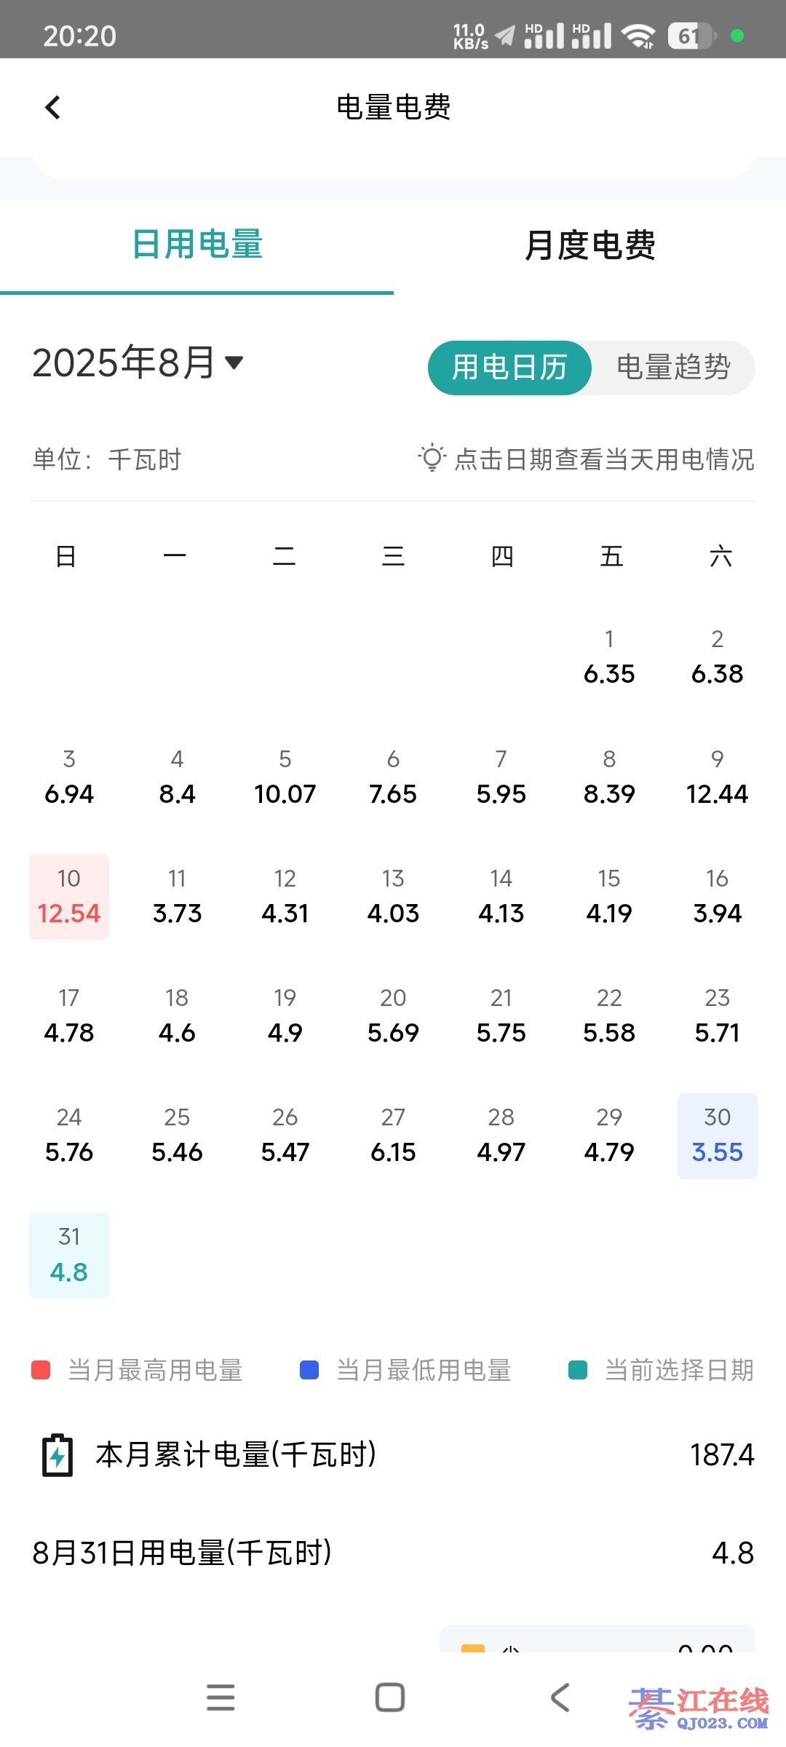
Task: Tap the red 当月最高用电量 legend swatch
Action: [41, 1370]
